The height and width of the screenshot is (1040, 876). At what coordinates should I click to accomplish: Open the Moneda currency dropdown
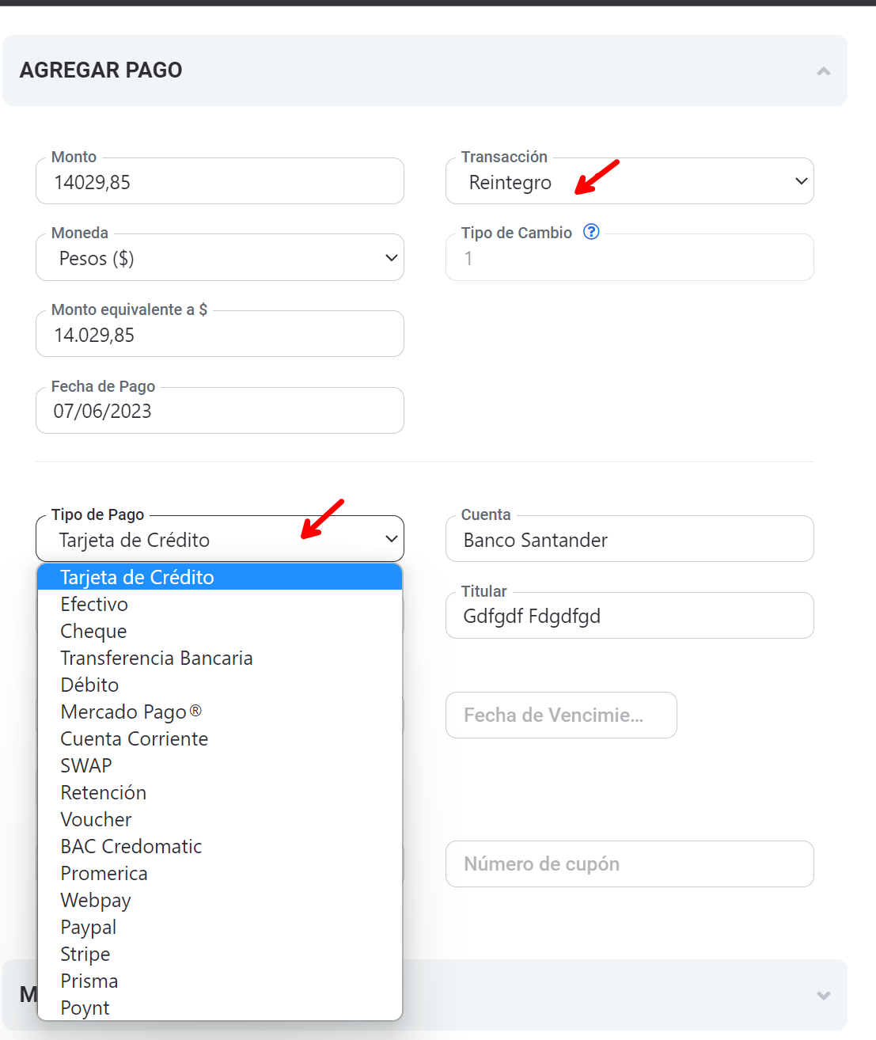pyautogui.click(x=220, y=258)
